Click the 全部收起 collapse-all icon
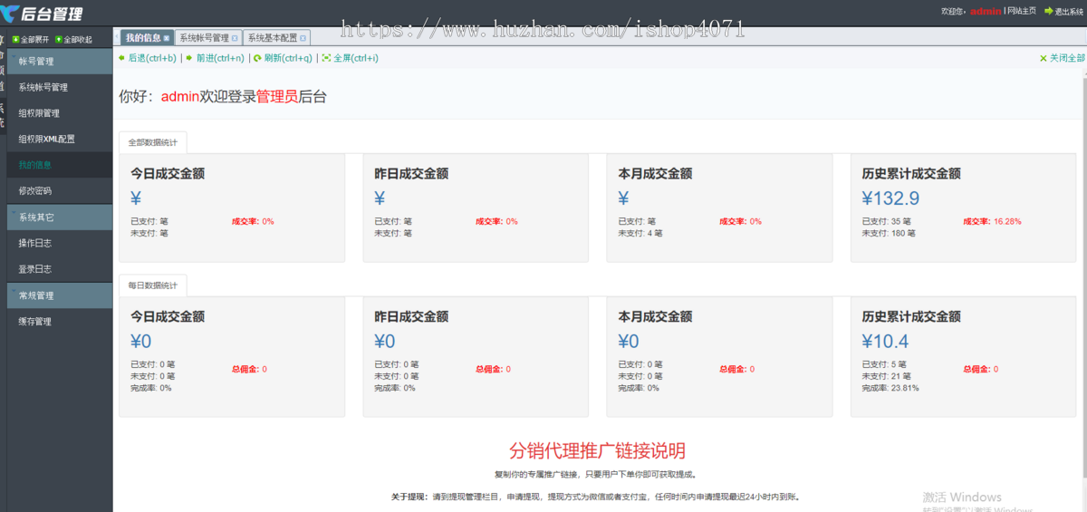The width and height of the screenshot is (1087, 512). tap(59, 40)
